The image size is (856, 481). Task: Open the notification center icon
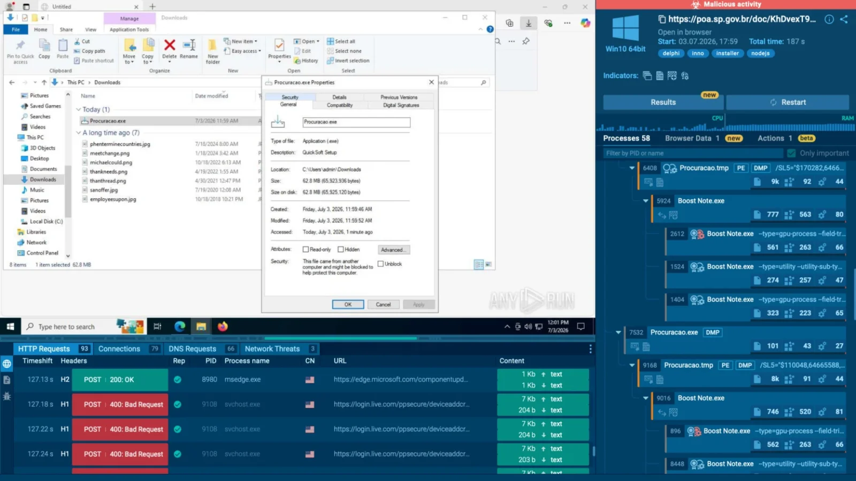(580, 326)
